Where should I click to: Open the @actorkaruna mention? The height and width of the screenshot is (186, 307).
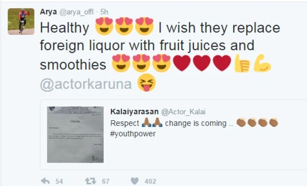pos(86,84)
